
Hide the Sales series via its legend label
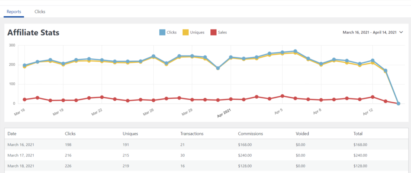222,32
